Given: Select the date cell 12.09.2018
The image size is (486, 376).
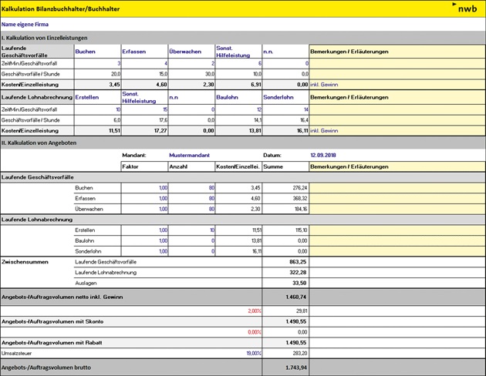Looking at the screenshot, I should click(324, 155).
